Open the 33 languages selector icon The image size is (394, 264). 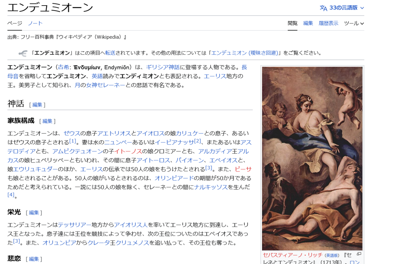point(323,8)
